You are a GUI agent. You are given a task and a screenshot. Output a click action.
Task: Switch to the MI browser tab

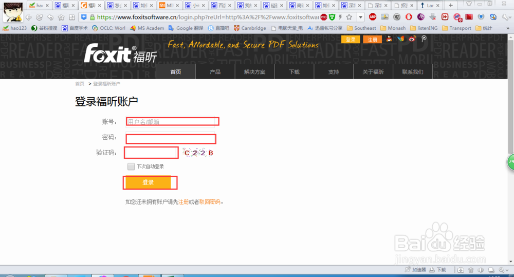(x=170, y=5)
